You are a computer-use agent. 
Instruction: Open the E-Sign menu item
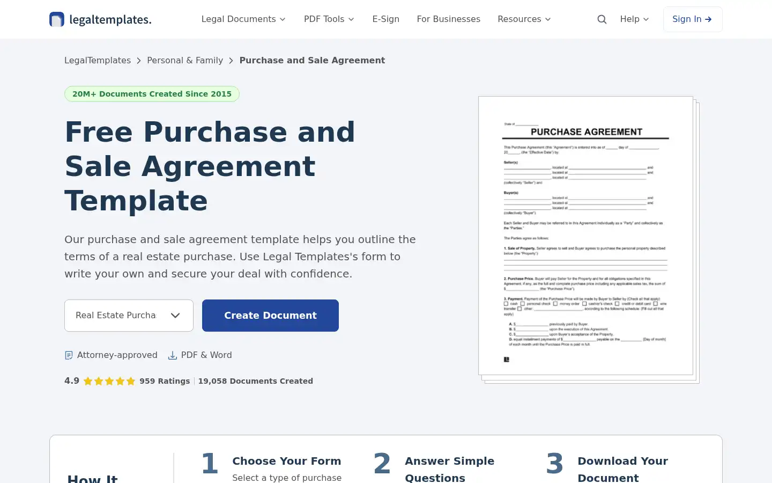386,19
